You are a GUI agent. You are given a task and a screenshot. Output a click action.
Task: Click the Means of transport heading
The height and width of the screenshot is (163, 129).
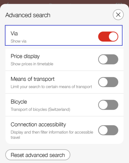[x=33, y=79]
